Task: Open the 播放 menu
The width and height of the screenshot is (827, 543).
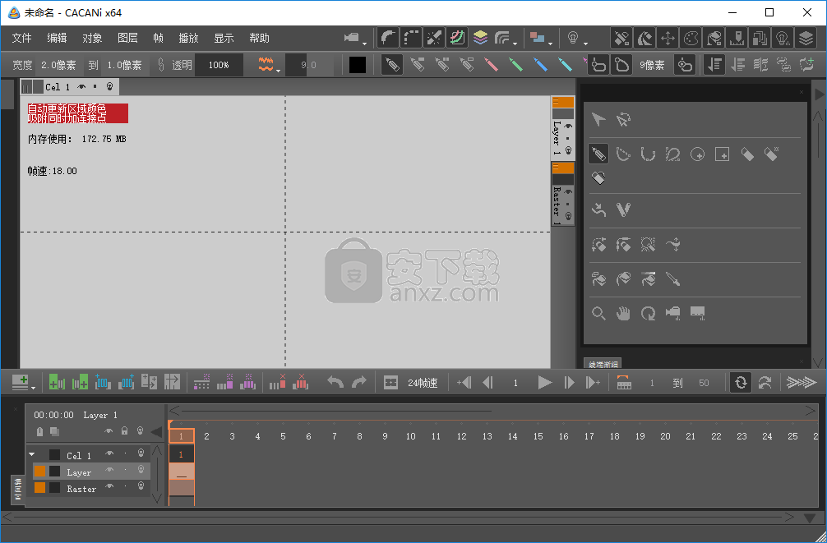Action: point(188,38)
